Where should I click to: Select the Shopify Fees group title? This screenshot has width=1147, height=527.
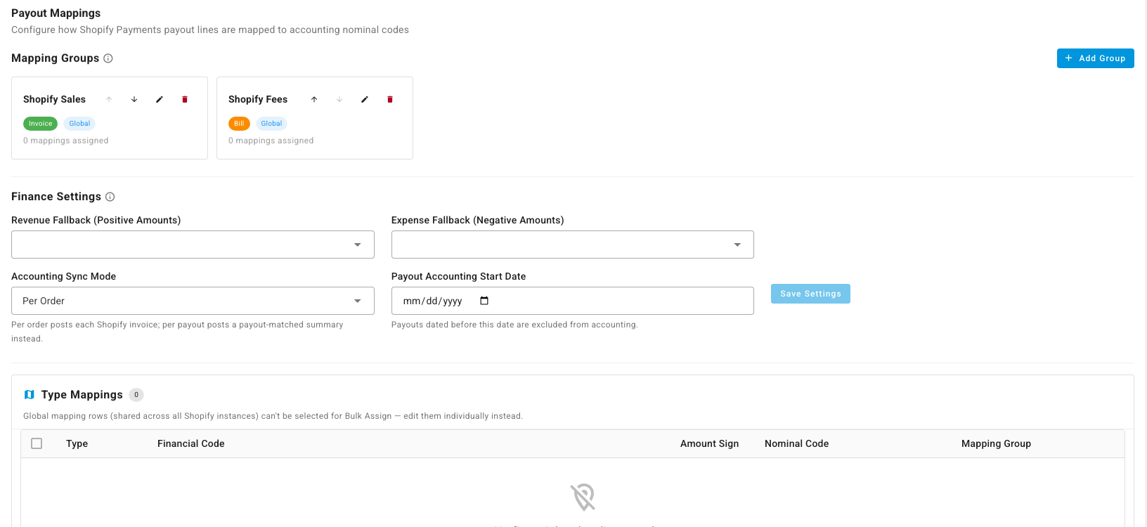click(258, 100)
